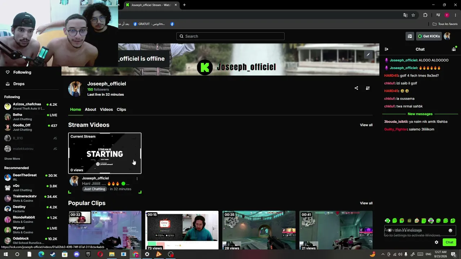Play the 00:15 Ome TV clip
Viewport: 461px width, 259px height.
pos(182,230)
